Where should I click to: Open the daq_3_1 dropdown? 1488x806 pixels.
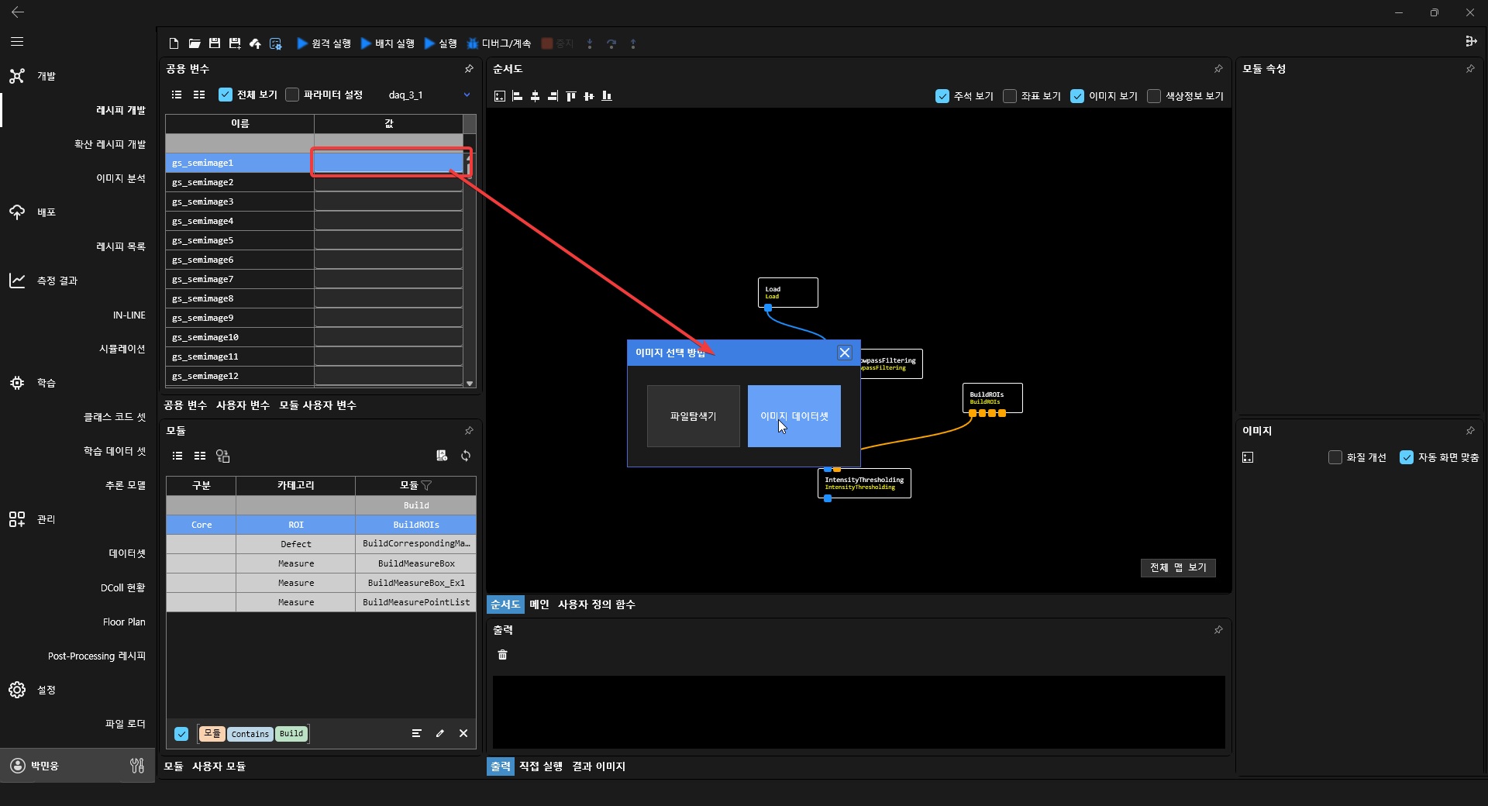(467, 95)
